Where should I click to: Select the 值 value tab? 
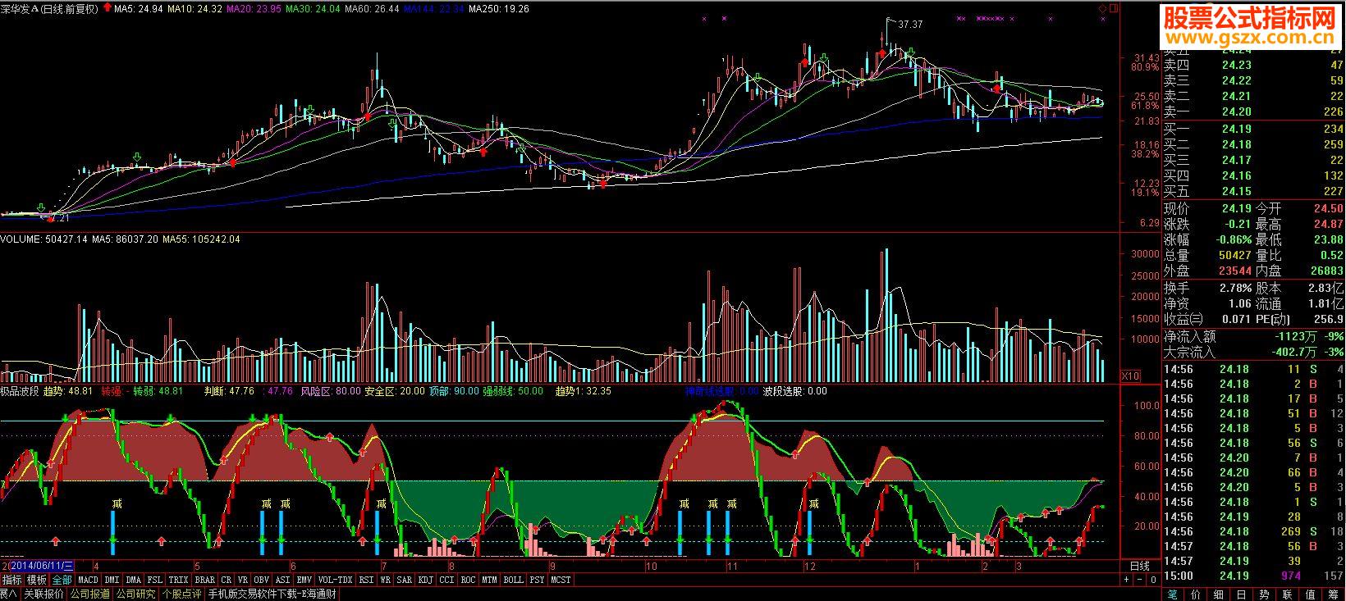[x=1311, y=594]
